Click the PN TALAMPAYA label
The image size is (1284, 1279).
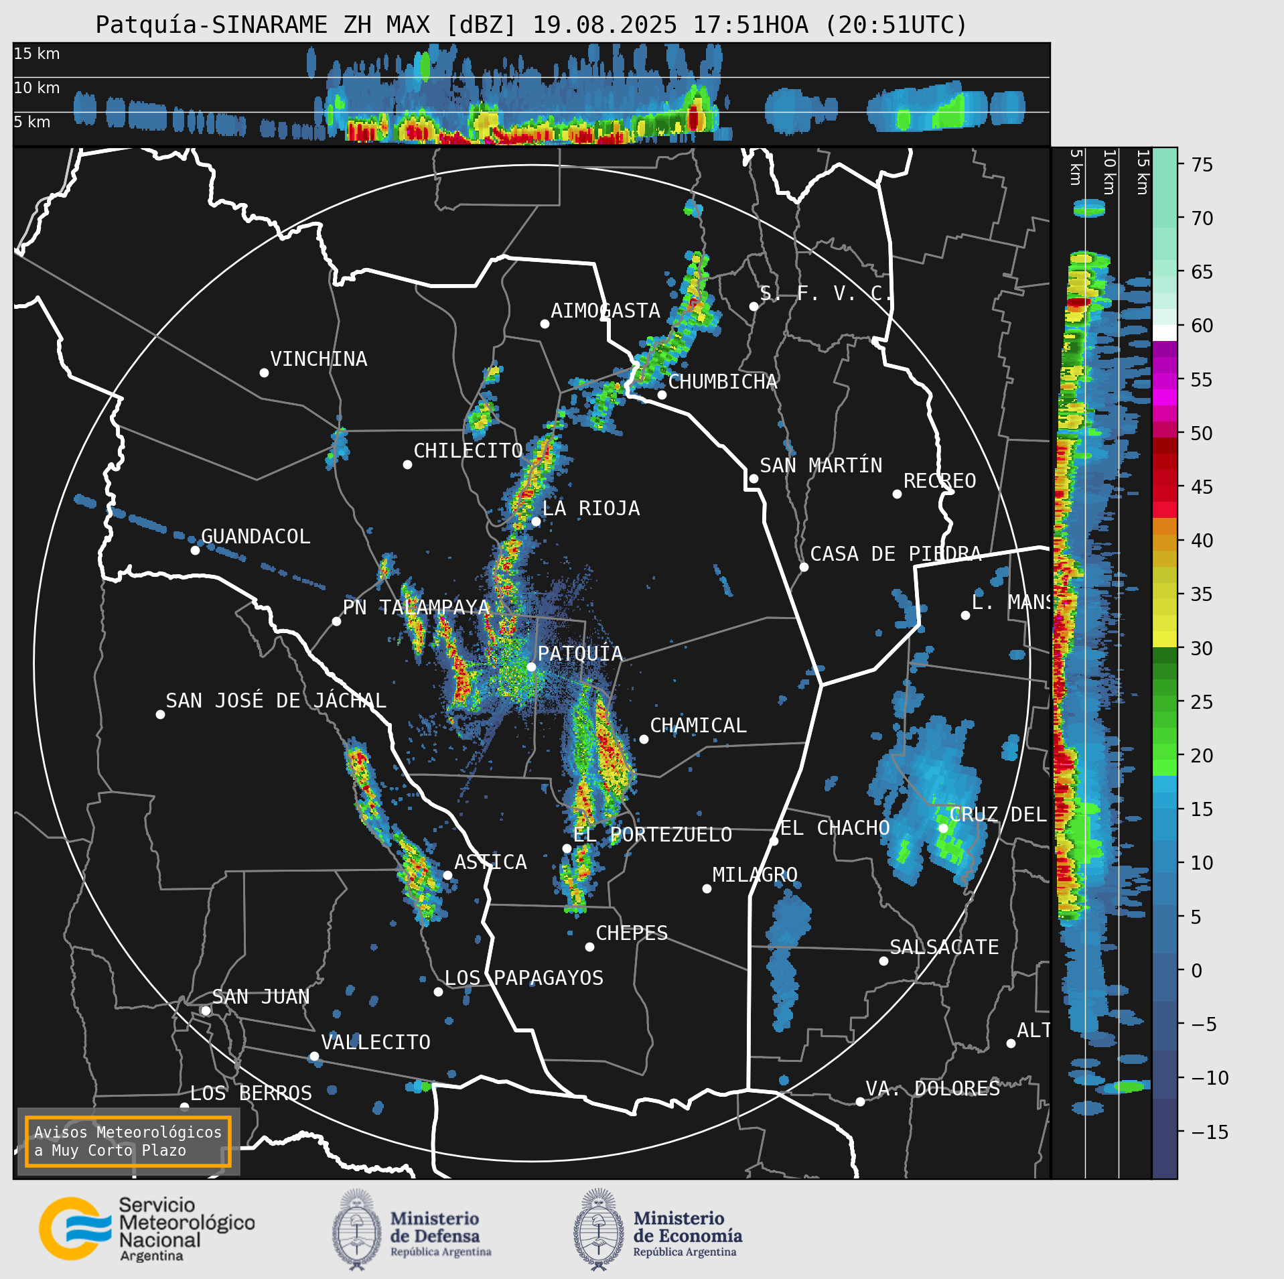tap(416, 608)
